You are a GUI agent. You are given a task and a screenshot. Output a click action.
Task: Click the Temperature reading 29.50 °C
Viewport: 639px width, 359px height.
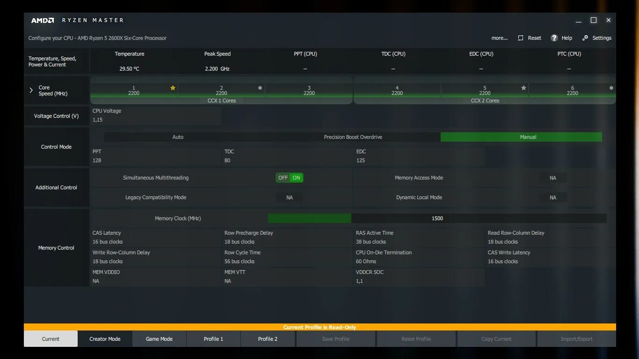point(129,69)
